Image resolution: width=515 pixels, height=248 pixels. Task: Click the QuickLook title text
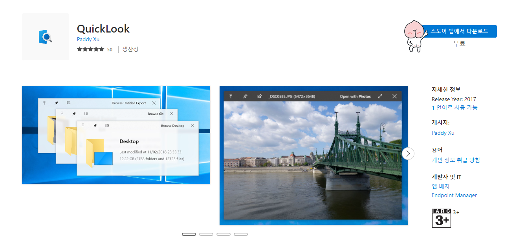pyautogui.click(x=103, y=29)
